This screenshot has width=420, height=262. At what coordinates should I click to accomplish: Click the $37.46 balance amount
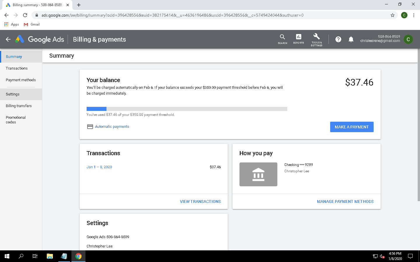coord(359,82)
